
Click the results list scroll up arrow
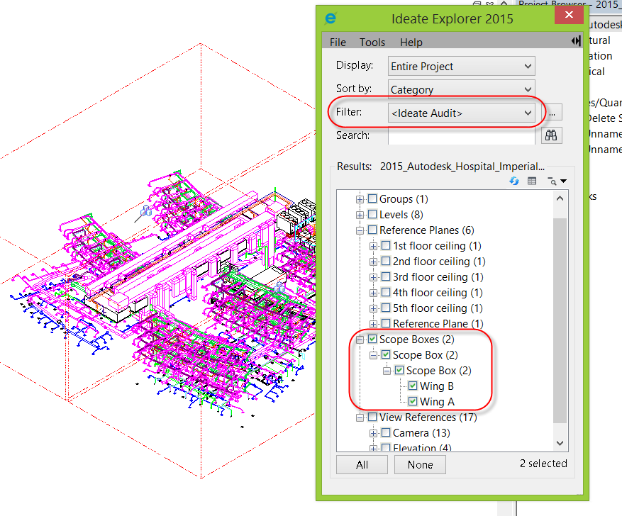point(560,198)
